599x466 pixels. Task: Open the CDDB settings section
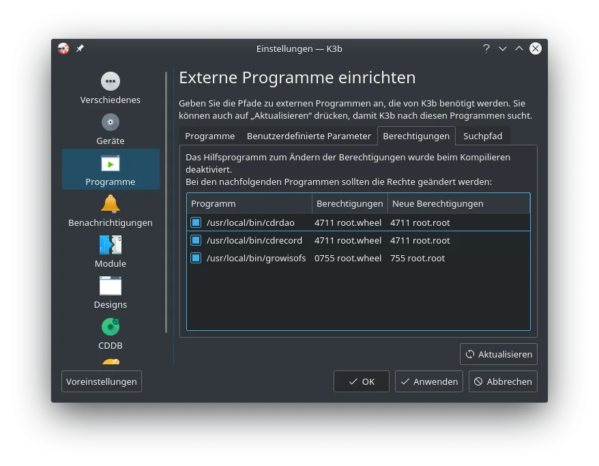111,334
